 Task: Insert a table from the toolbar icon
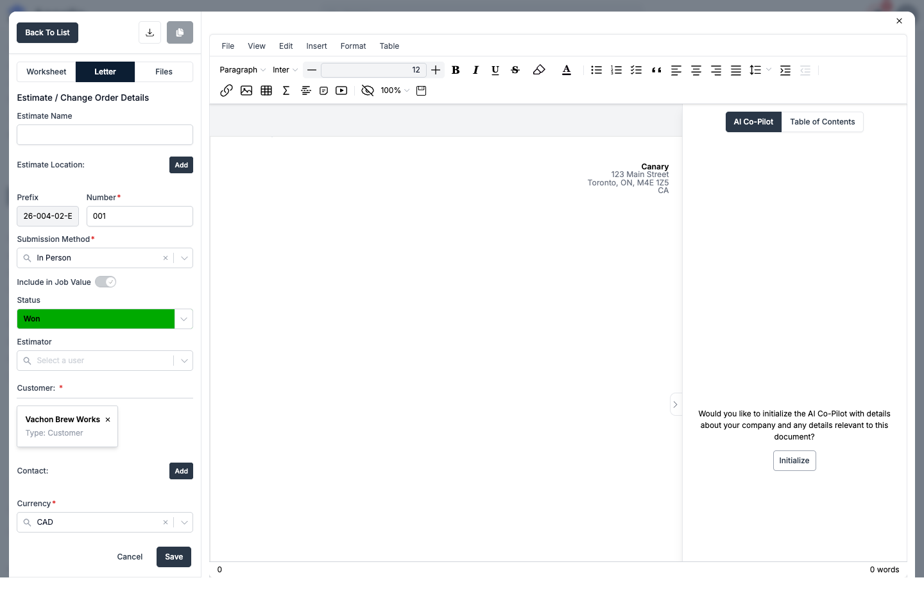tap(266, 90)
